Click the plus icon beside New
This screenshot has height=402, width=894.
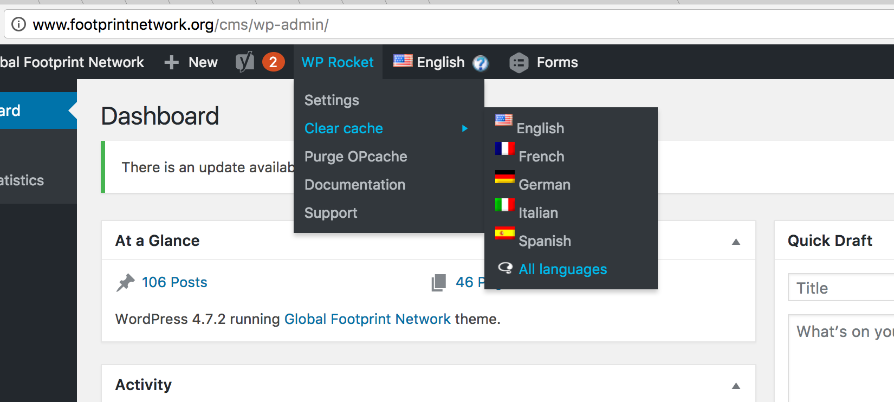click(x=171, y=62)
